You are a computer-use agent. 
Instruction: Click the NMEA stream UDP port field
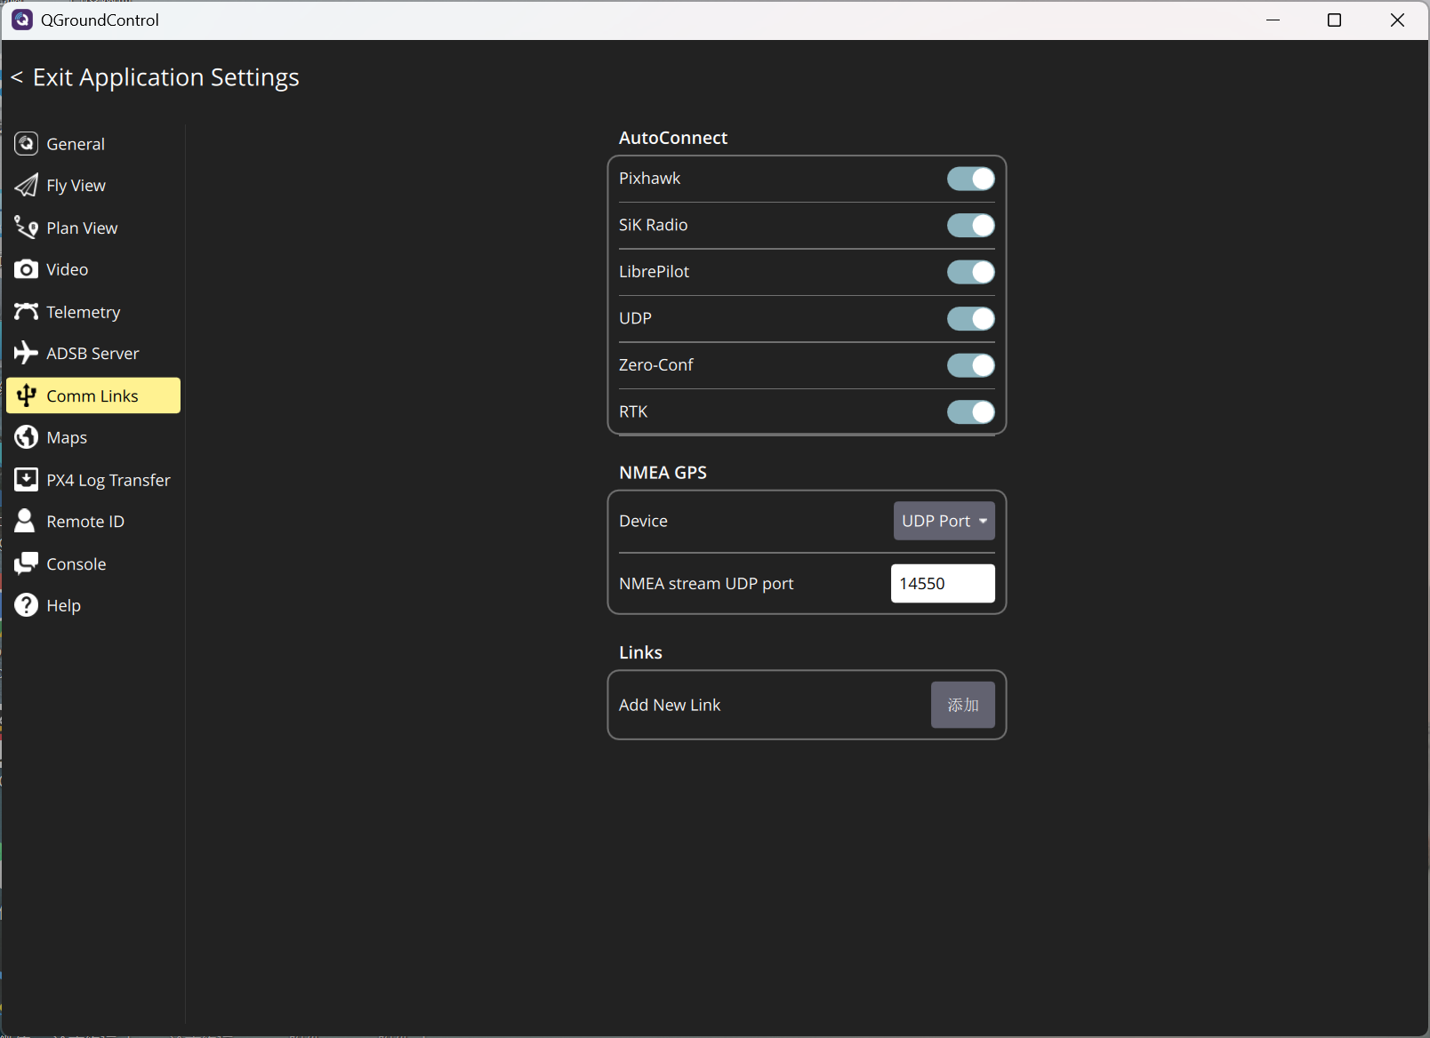pos(943,584)
